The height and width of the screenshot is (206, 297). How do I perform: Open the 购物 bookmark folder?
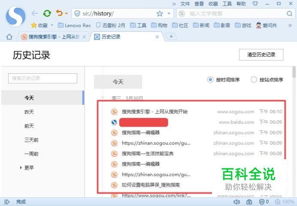click(159, 25)
